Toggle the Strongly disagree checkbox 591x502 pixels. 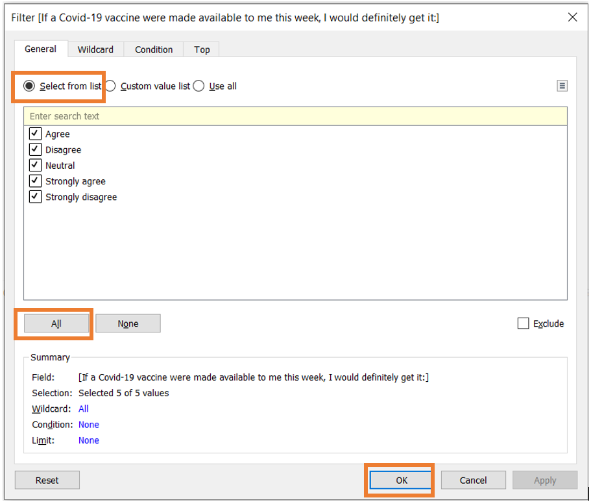[x=36, y=197]
